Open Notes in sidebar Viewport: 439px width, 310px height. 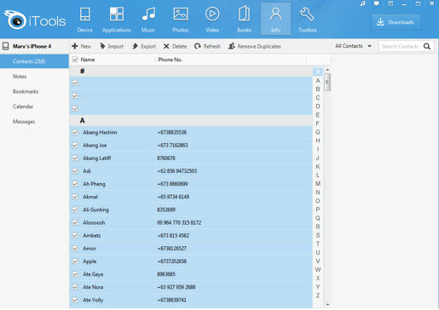20,77
